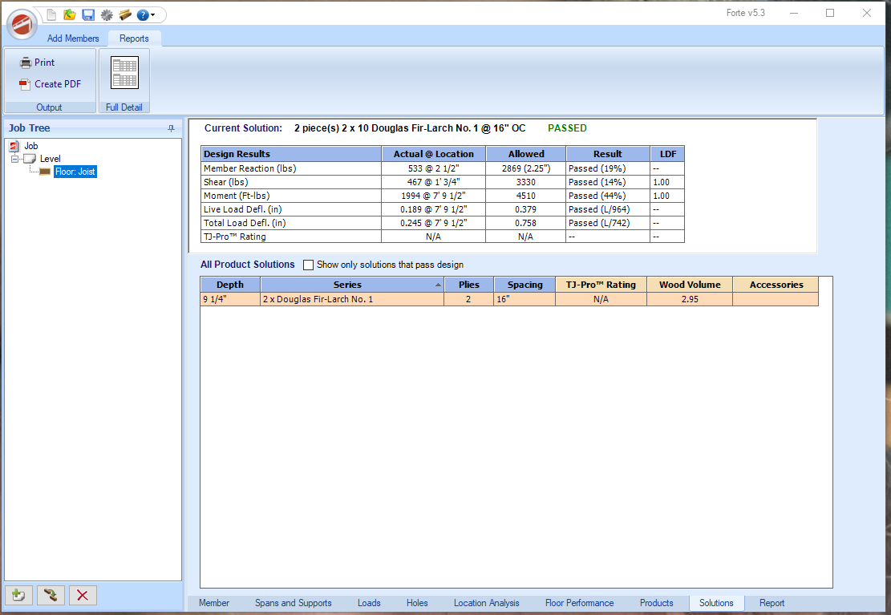Open the Spans and Supports tab
891x615 pixels.
pos(294,603)
